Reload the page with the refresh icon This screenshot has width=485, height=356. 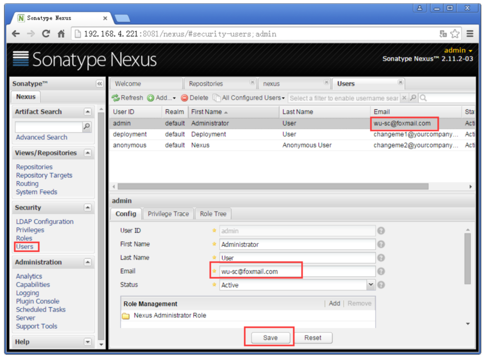click(x=46, y=34)
